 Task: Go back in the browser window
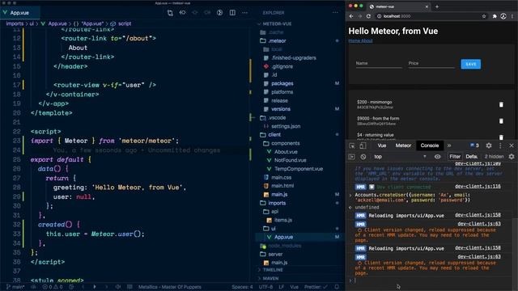[351, 16]
